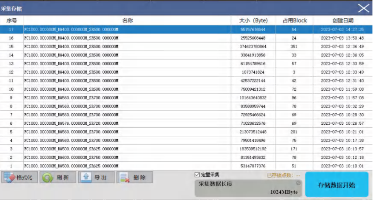Click Block cell value 201
This screenshot has height=200, width=373.
coord(294,132)
